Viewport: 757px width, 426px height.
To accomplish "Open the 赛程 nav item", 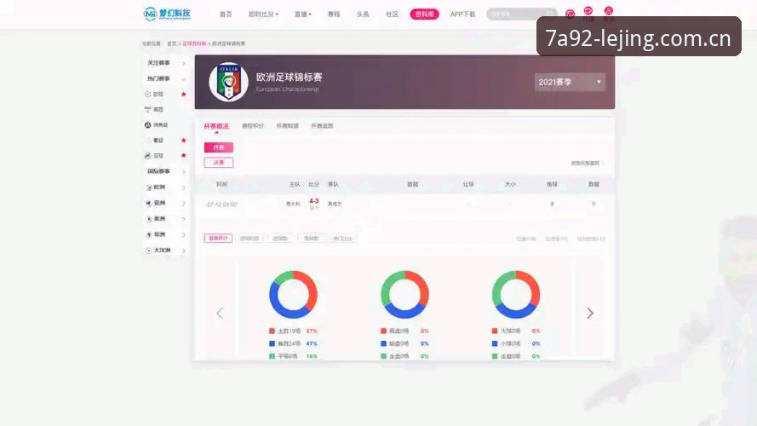I will tap(334, 14).
